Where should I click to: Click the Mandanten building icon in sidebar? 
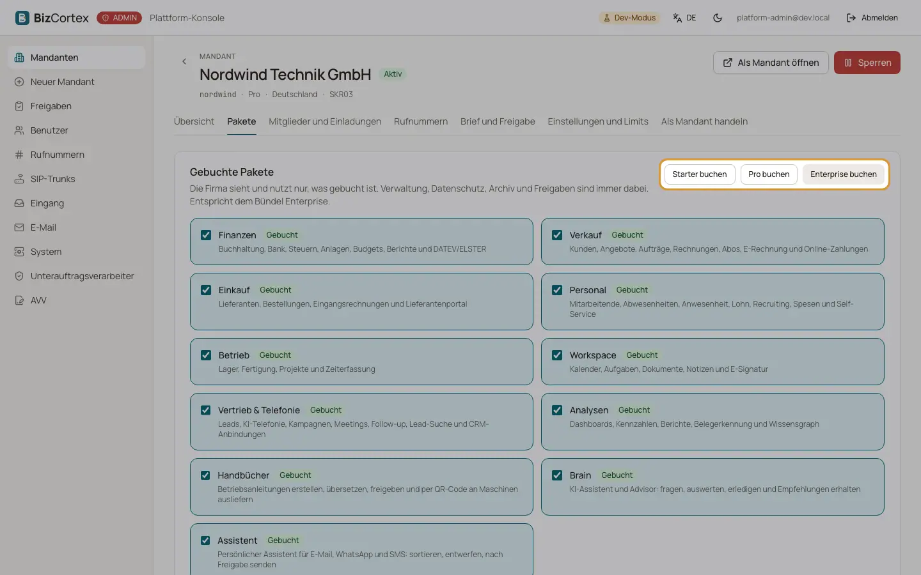pos(19,57)
